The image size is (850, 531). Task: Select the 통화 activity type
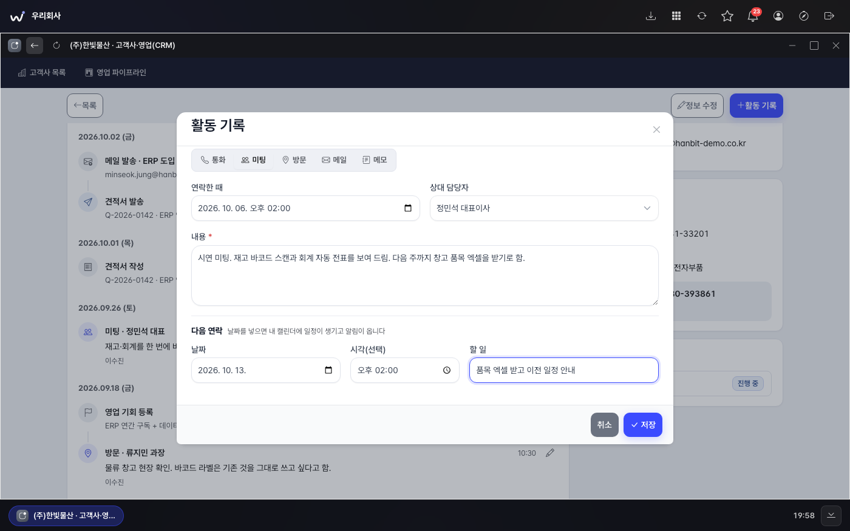click(x=213, y=160)
